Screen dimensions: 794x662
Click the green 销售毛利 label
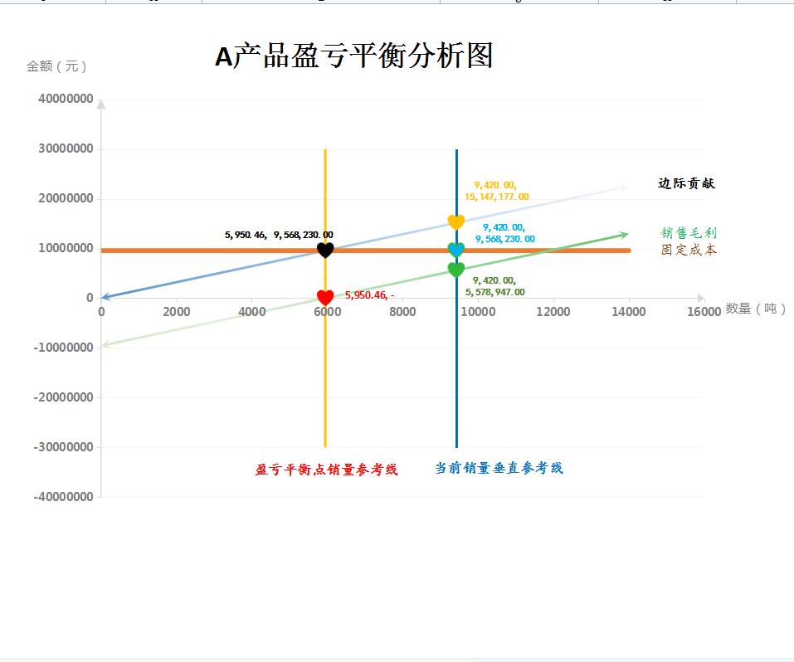(x=689, y=234)
